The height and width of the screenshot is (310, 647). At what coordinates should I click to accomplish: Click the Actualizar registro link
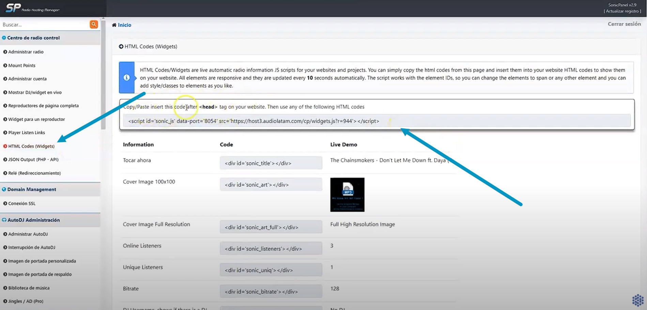coord(622,11)
